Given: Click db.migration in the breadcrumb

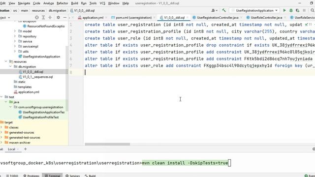Looking at the screenshot, I should tap(58, 10).
